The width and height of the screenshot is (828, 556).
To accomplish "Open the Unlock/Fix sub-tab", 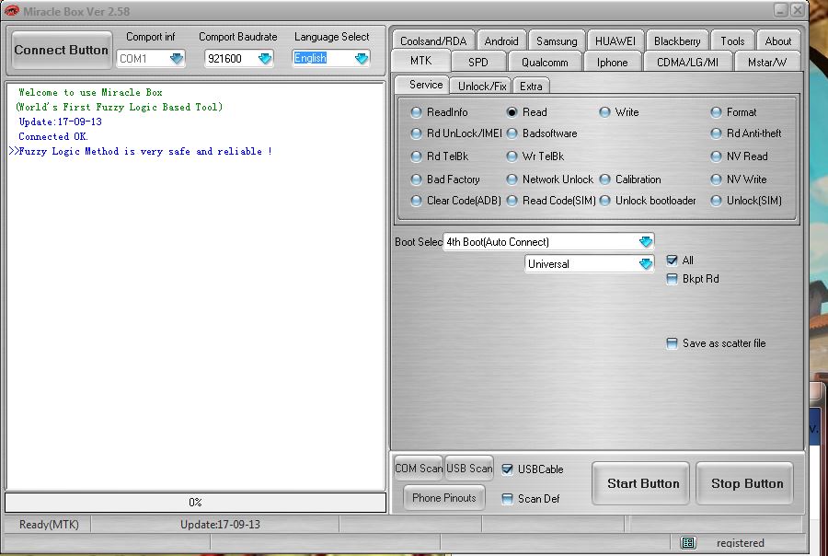I will 482,86.
